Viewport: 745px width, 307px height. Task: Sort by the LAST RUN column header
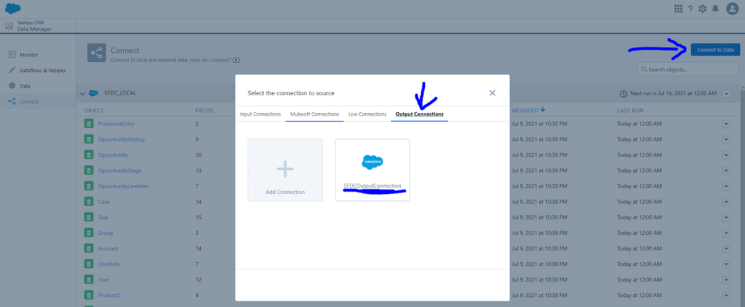630,111
